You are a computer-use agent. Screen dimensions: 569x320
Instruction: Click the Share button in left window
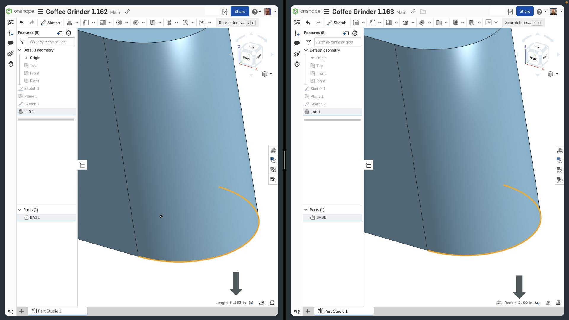coord(239,11)
